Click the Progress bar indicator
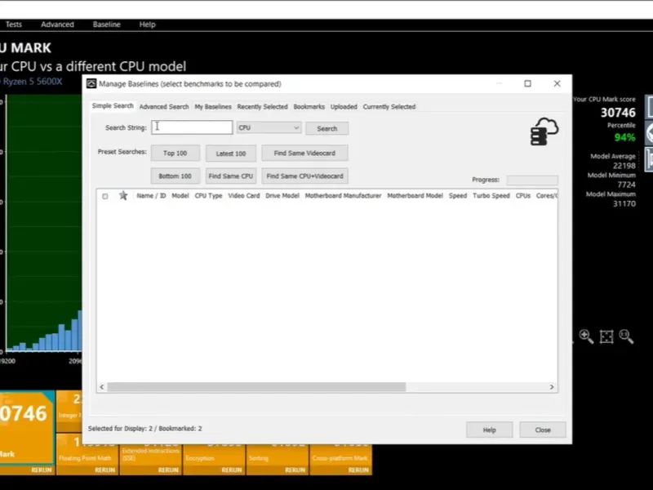 (x=532, y=180)
